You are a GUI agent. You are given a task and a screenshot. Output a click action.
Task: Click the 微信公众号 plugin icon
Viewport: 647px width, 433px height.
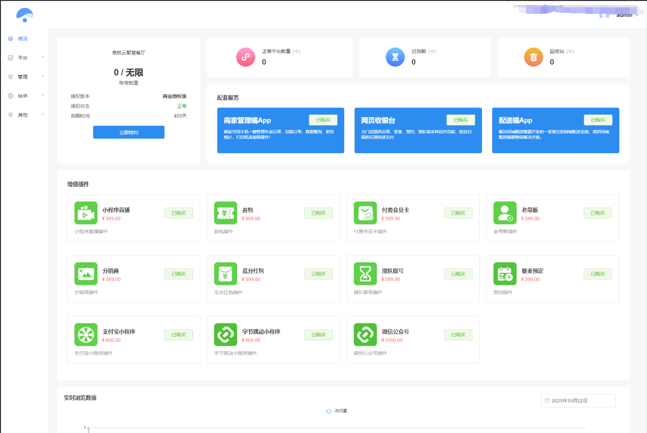coord(365,334)
